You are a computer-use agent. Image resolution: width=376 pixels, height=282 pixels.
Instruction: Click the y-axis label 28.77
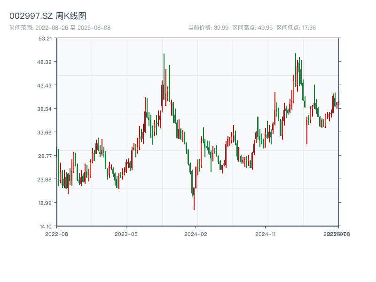(45, 156)
